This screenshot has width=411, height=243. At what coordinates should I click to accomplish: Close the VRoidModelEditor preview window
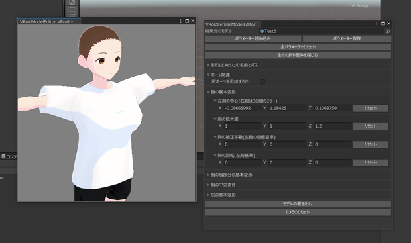(193, 21)
